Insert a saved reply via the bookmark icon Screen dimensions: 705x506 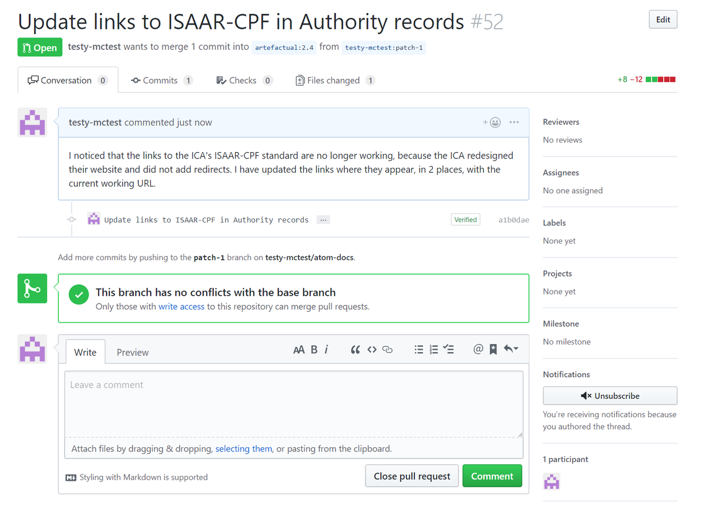[492, 349]
